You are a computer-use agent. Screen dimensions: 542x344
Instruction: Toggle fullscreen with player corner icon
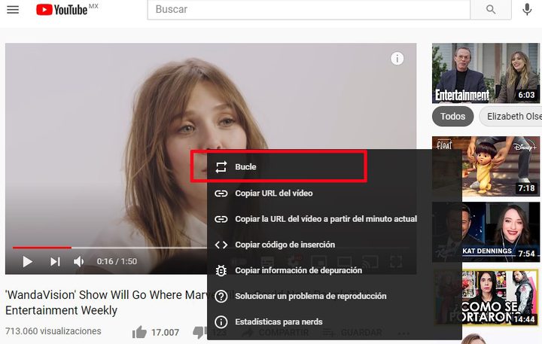pos(396,262)
